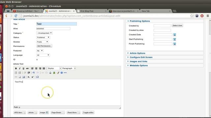This screenshot has width=211, height=118.
Task: Switch to the First Blog Post tab
Action: [92, 11]
